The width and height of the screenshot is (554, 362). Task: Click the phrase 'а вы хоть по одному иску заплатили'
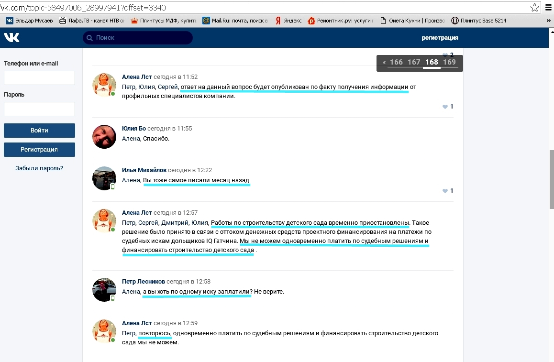pyautogui.click(x=196, y=292)
